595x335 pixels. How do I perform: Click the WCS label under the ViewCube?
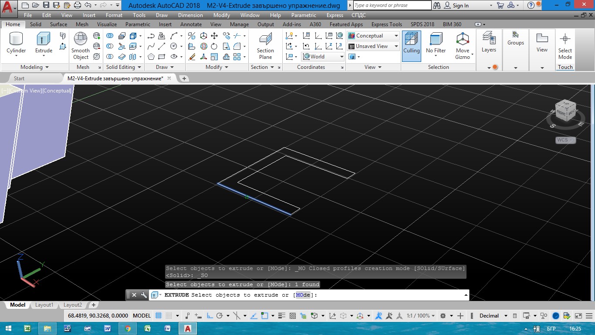click(x=565, y=140)
